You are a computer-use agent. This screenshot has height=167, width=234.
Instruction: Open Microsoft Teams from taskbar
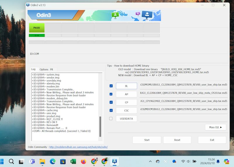pos(32,161)
